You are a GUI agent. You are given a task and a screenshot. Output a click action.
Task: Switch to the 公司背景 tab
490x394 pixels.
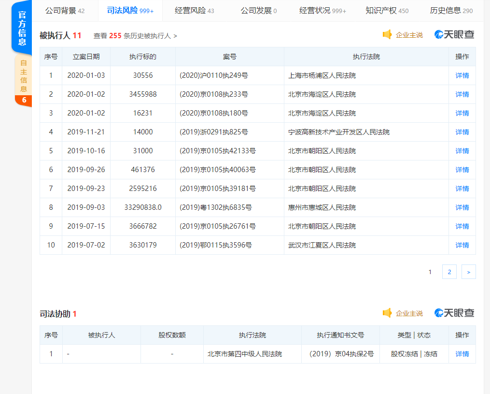[x=64, y=11]
